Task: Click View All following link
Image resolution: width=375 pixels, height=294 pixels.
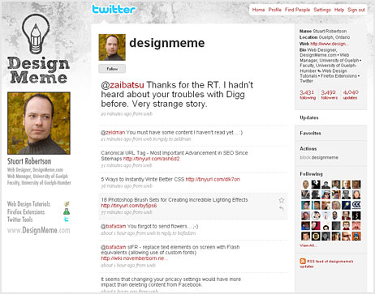Action: point(308,245)
